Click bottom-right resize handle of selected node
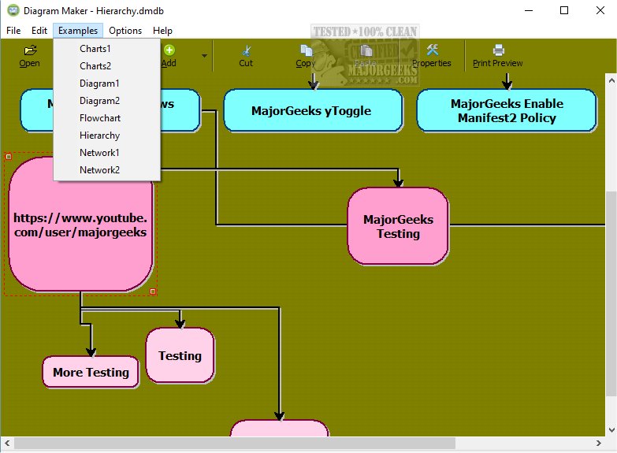The height and width of the screenshot is (453, 617). [153, 291]
